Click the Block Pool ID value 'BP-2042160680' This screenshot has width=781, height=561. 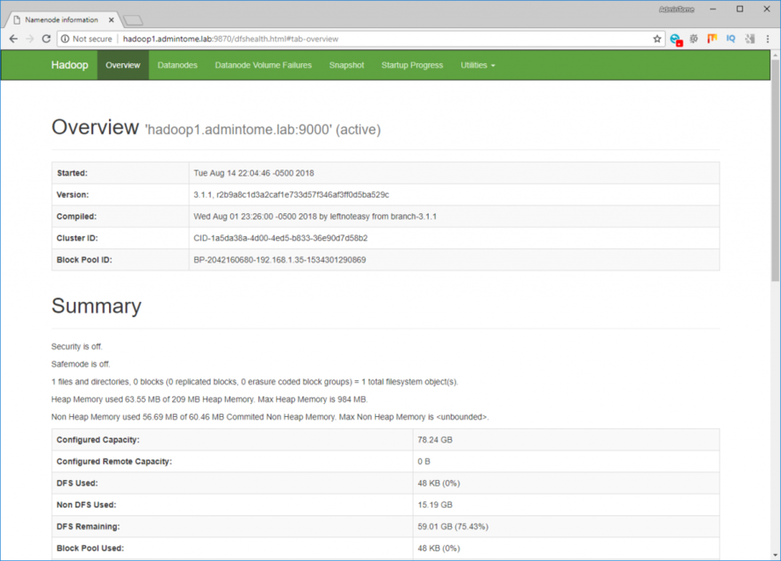point(279,260)
